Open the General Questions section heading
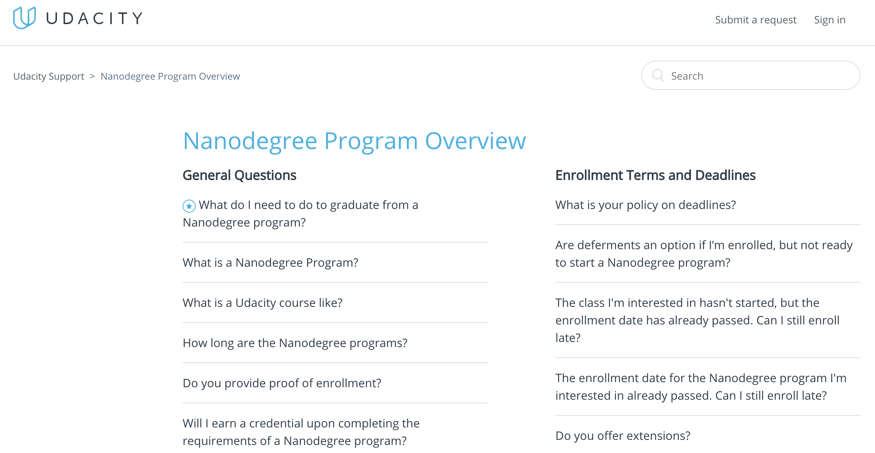This screenshot has width=875, height=453. tap(239, 175)
